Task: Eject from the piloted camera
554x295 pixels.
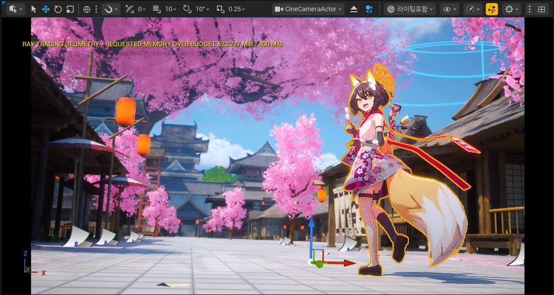Action: 354,9
